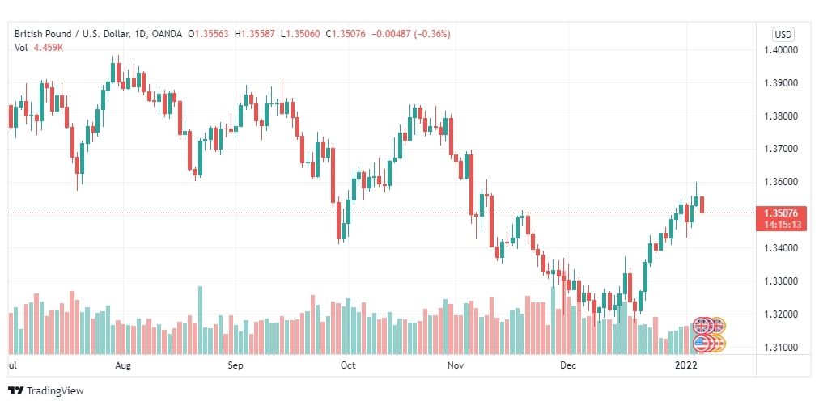The image size is (819, 405).
Task: Click the British Pound / U.S. Dollar symbol title
Action: tap(80, 34)
